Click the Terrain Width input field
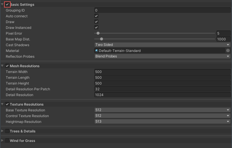Image resolution: width=232 pixels, height=148 pixels. (x=162, y=72)
